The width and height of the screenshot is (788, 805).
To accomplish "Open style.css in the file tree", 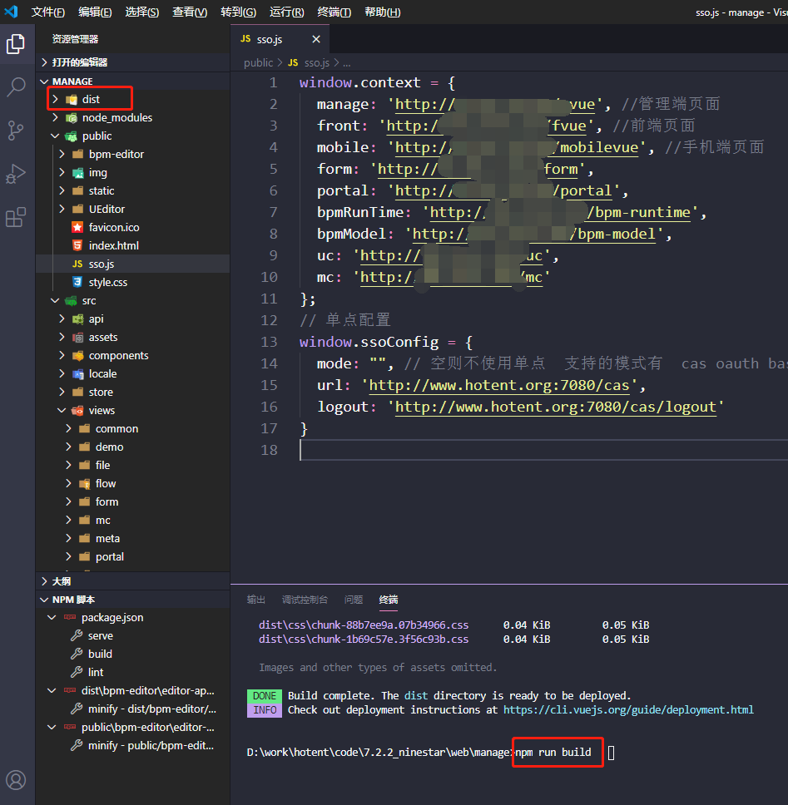I will click(x=107, y=283).
